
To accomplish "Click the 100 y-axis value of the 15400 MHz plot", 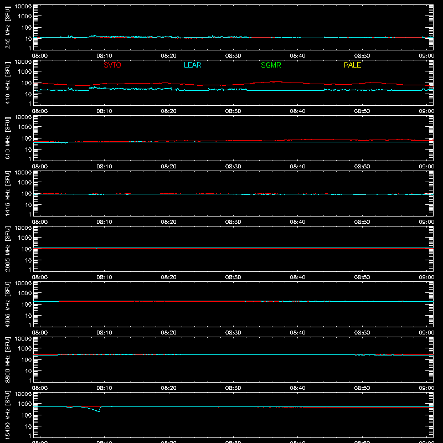I will pyautogui.click(x=27, y=415).
